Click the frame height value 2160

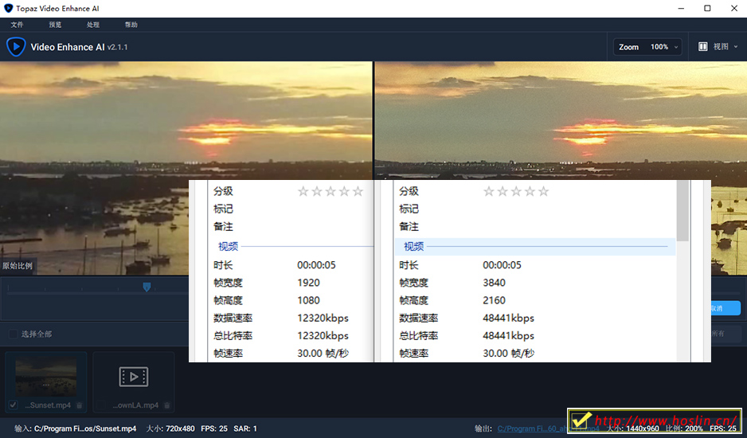tap(494, 300)
